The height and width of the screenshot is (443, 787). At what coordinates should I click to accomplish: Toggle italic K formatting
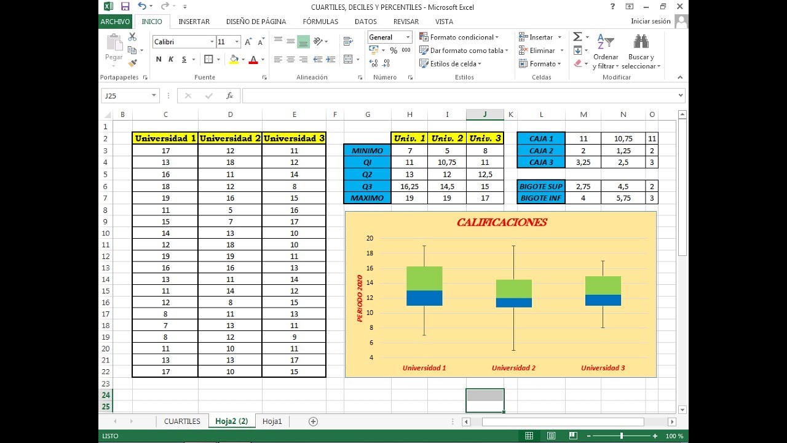(171, 60)
